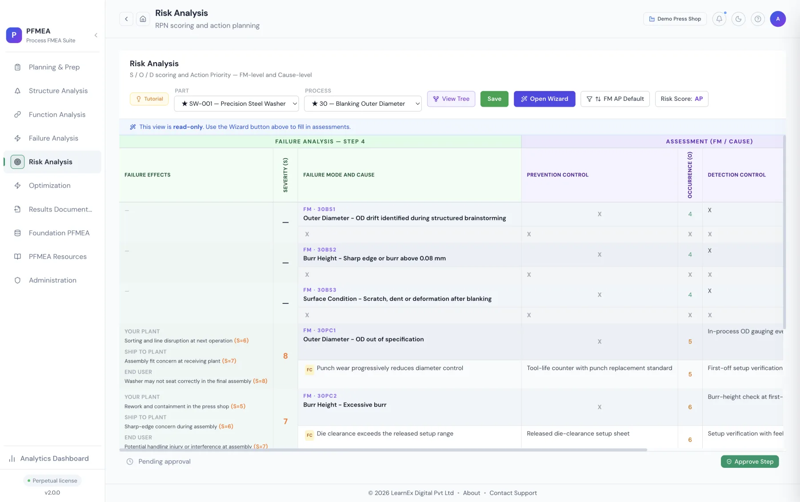Change the FM AP Default filter sort
The image size is (800, 502).
coord(615,99)
